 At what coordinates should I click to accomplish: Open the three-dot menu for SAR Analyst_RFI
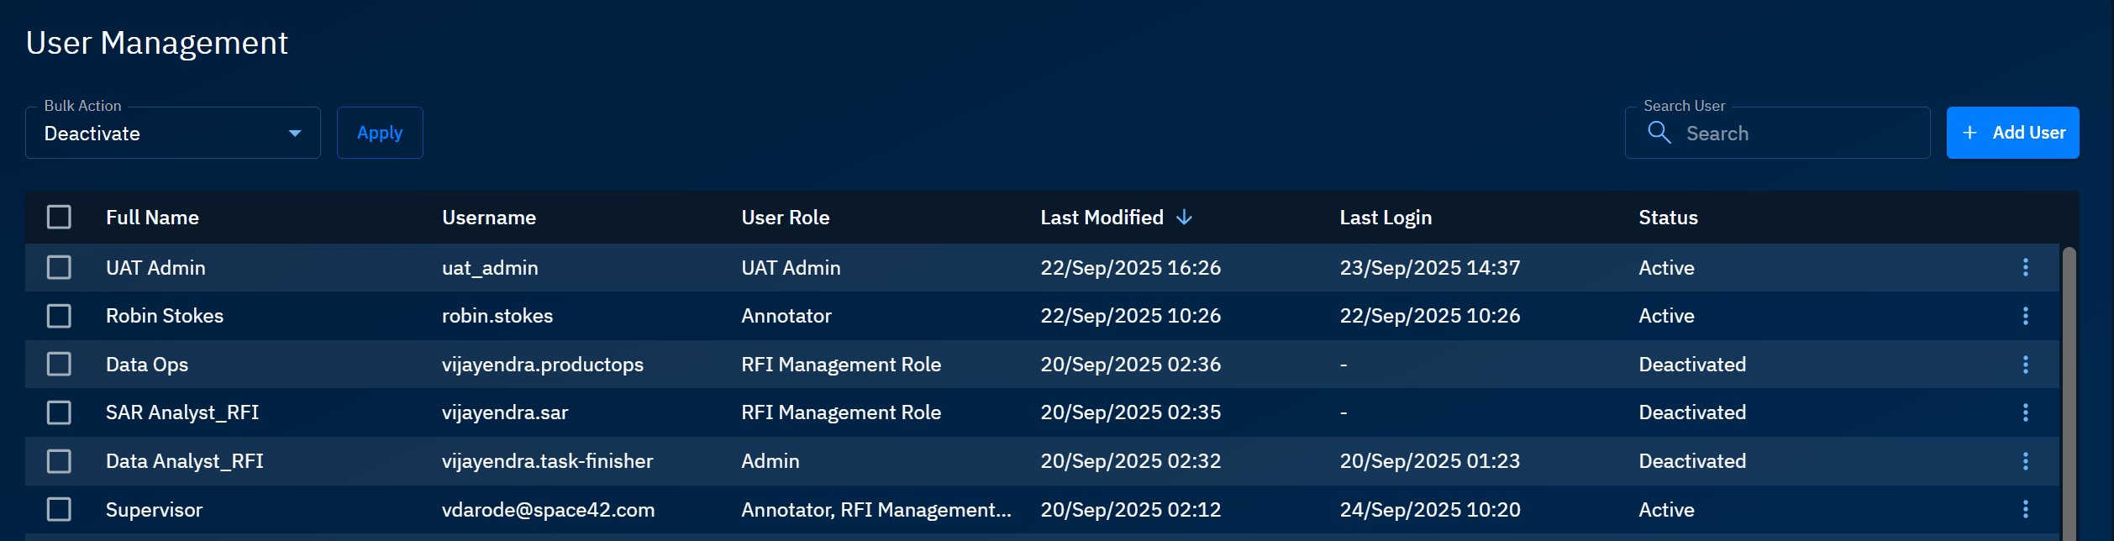tap(2025, 412)
